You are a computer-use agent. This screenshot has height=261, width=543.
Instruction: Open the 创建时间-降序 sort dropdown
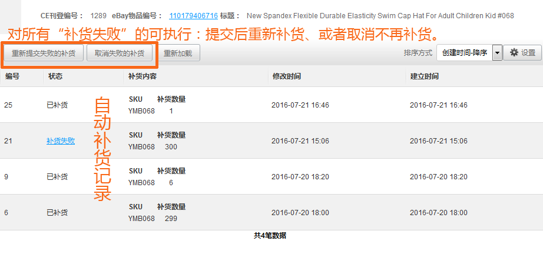pos(469,53)
